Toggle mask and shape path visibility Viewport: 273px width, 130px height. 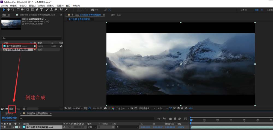(x=89, y=108)
